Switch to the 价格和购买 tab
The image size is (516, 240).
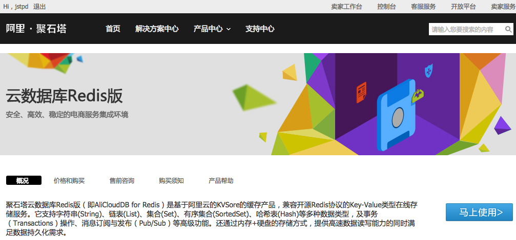[x=69, y=181]
